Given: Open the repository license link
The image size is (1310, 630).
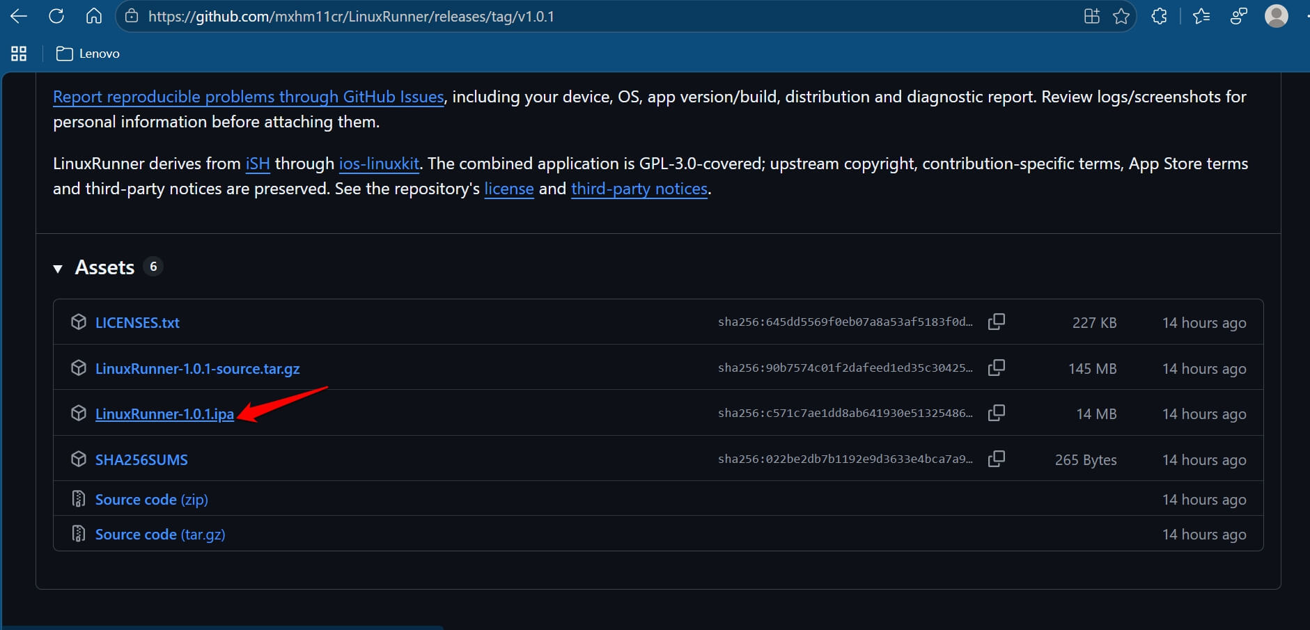Looking at the screenshot, I should pos(509,189).
